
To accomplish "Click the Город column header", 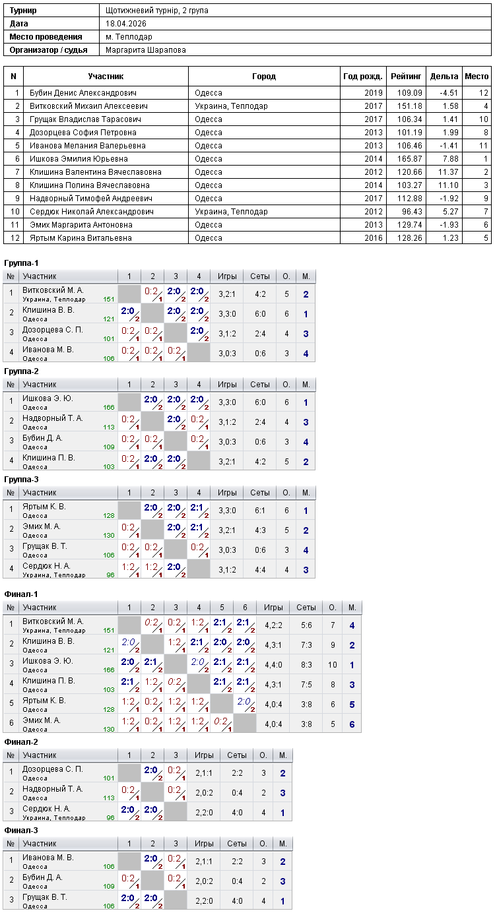I will click(x=264, y=77).
